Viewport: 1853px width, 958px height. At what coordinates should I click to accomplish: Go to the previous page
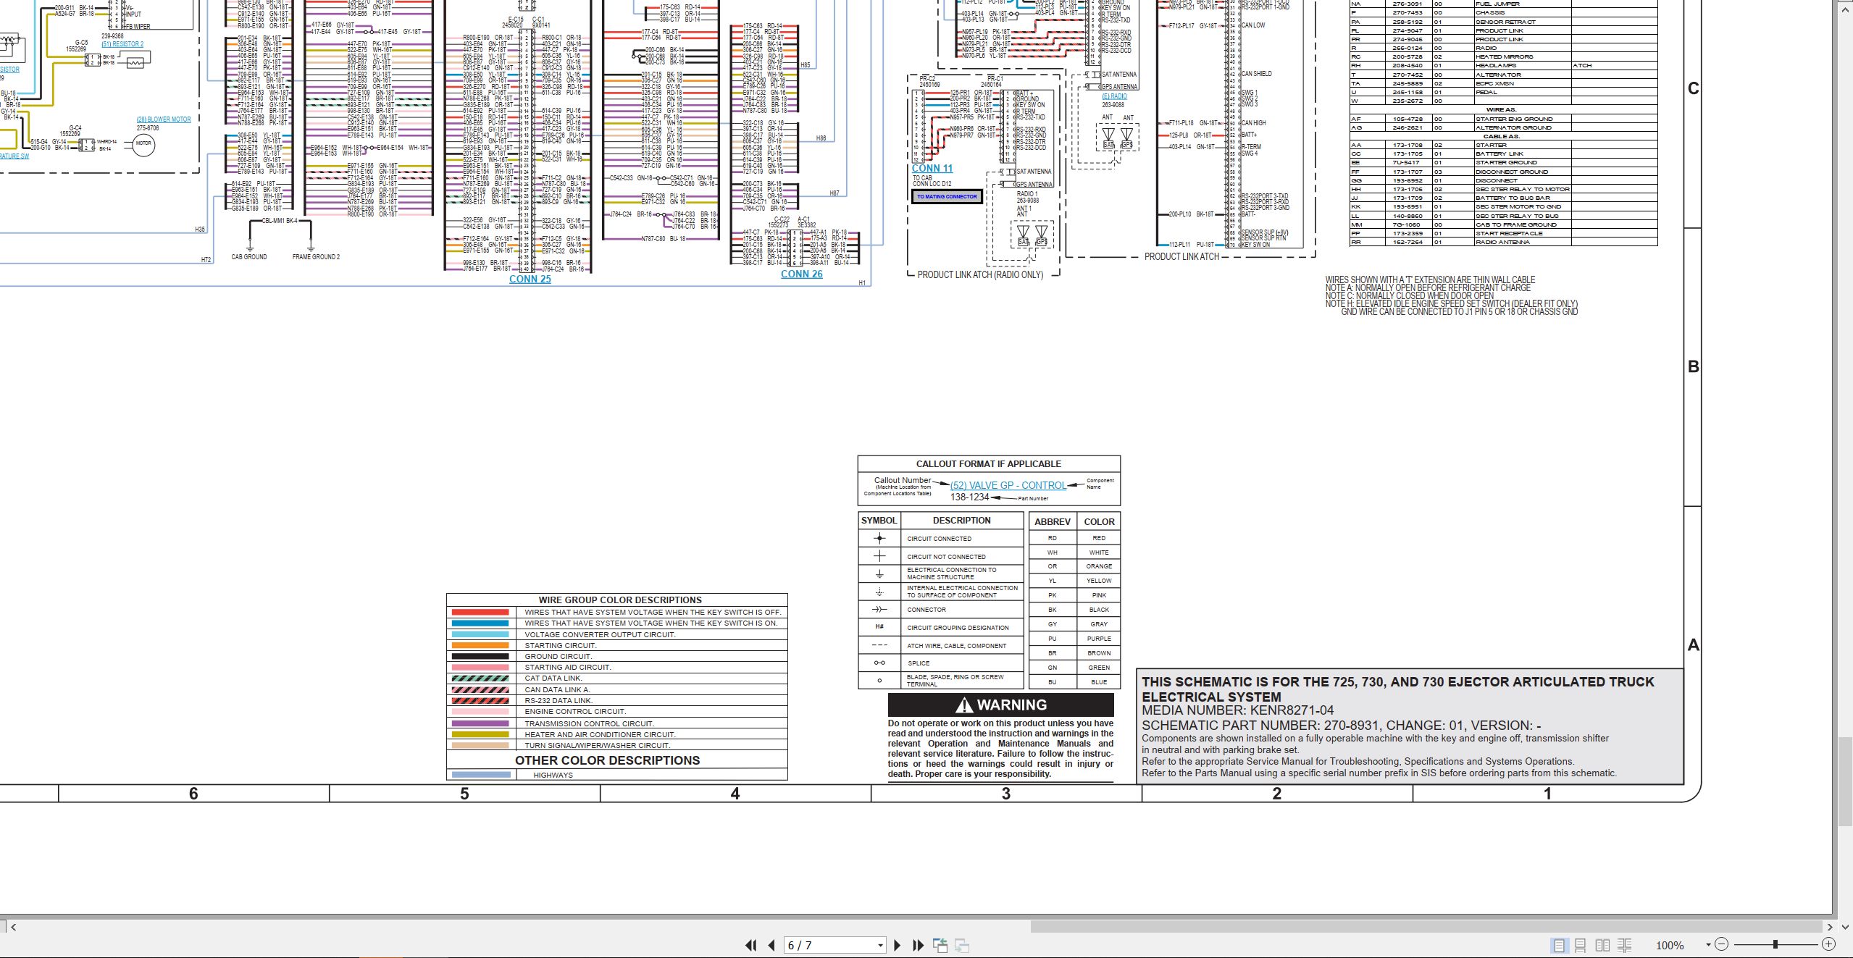pyautogui.click(x=771, y=945)
